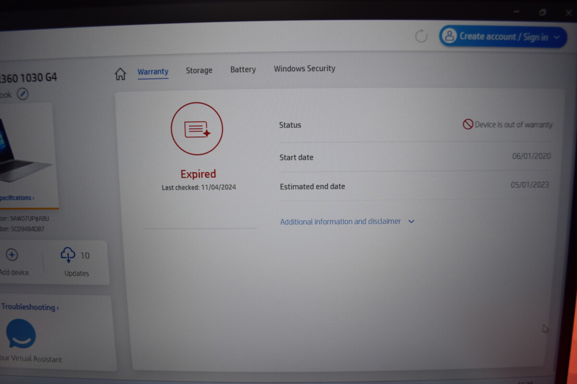
Task: Click the product number 9AW07UP#ABU
Action: pyautogui.click(x=29, y=218)
